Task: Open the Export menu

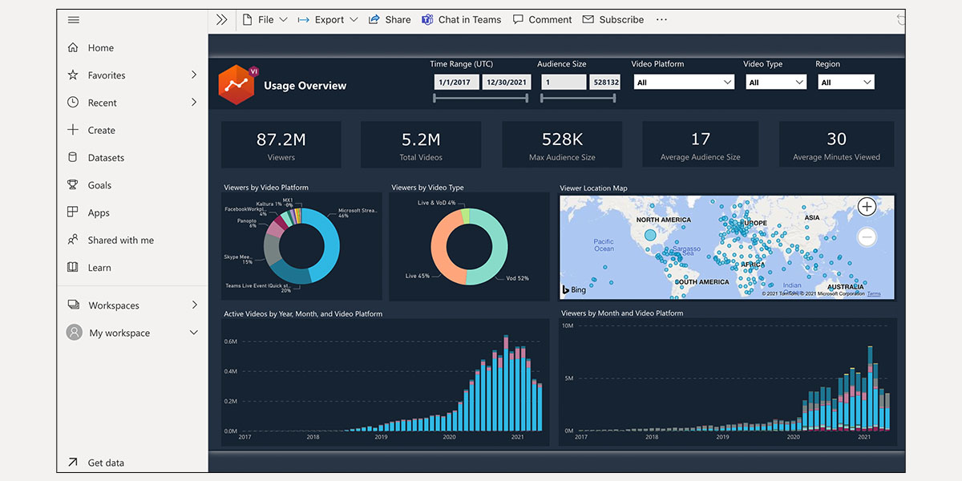Action: tap(329, 19)
